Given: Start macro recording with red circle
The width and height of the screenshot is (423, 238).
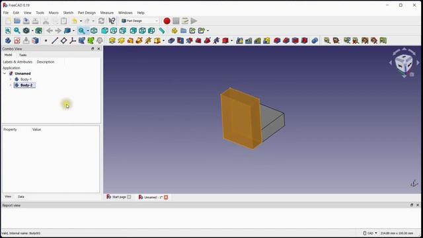Looking at the screenshot, I should point(167,20).
